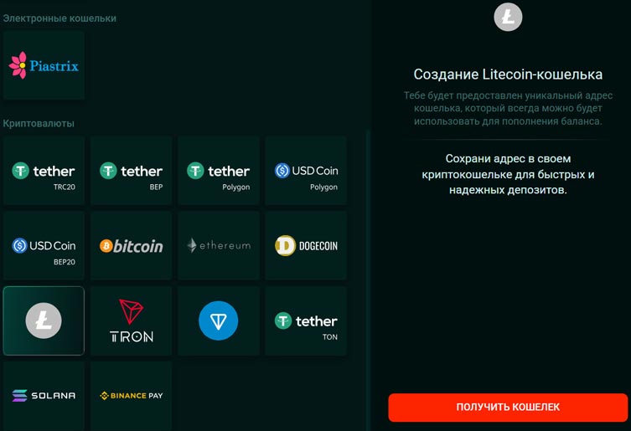Select the Toncoin blue circle tile

coord(219,321)
